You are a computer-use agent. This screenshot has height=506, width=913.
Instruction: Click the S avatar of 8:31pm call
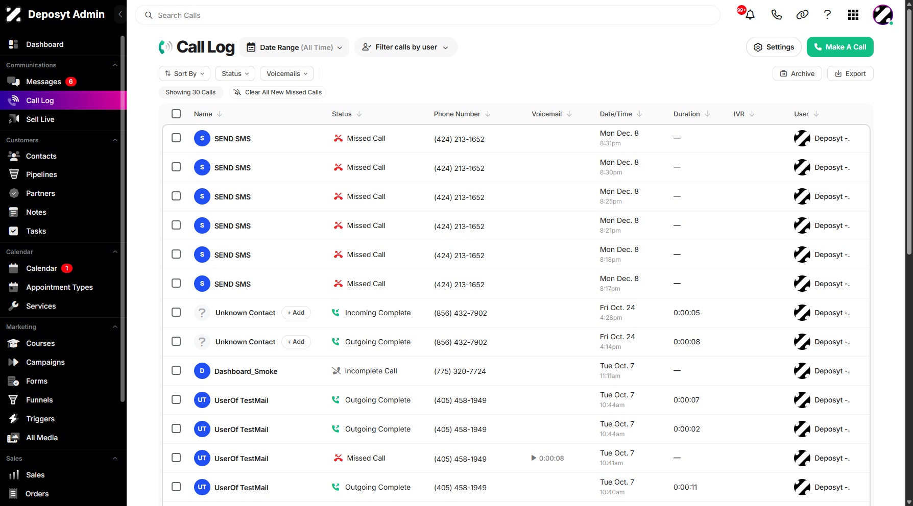click(x=202, y=138)
